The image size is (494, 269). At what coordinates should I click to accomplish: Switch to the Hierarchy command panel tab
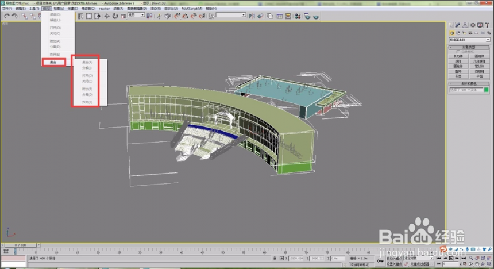pos(465,25)
